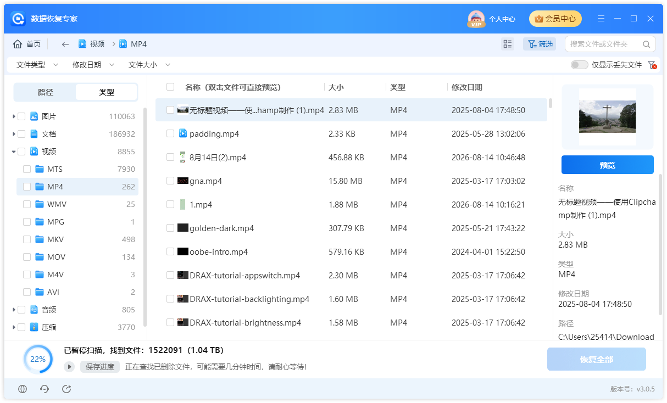Open the VIP avatar profile icon
The width and height of the screenshot is (667, 403).
[476, 19]
